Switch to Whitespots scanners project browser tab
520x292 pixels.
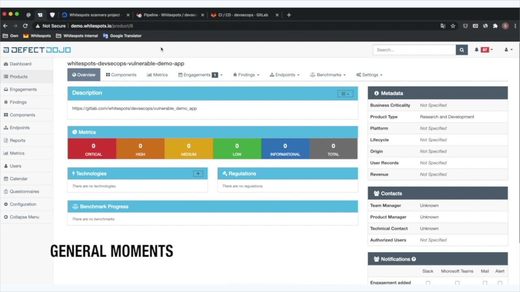coord(94,15)
